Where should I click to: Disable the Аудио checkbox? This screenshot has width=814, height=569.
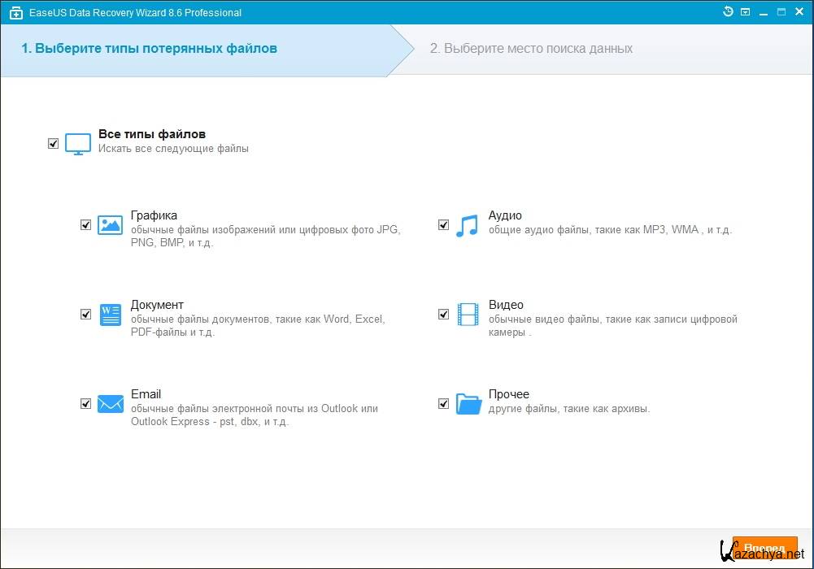(x=444, y=225)
